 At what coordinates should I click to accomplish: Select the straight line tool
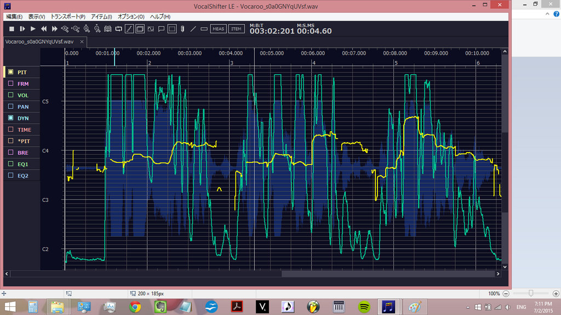tap(193, 28)
